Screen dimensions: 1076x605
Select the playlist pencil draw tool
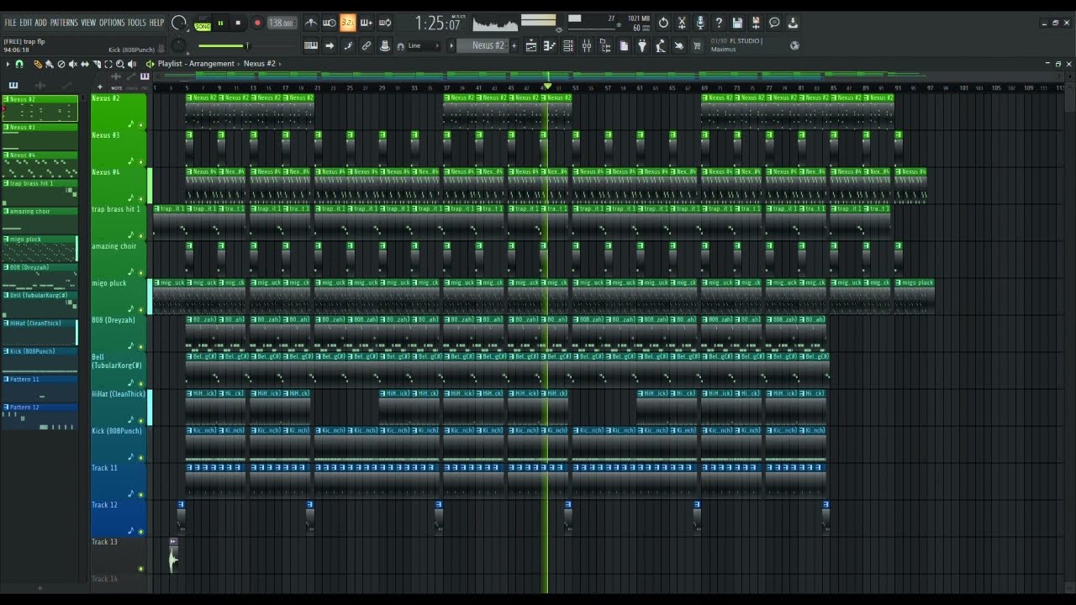pos(37,64)
